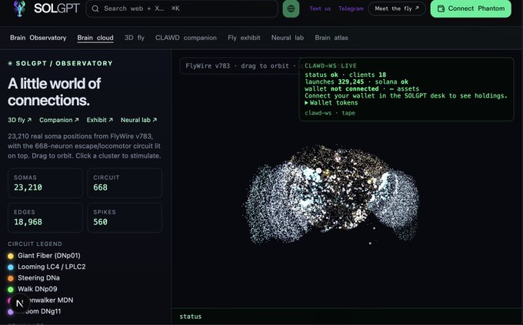Open the Brain Observatory tab
This screenshot has height=325, width=523.
38,38
